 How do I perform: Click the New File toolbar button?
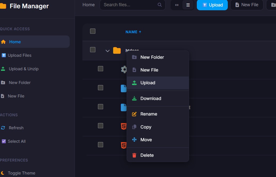pos(247,5)
